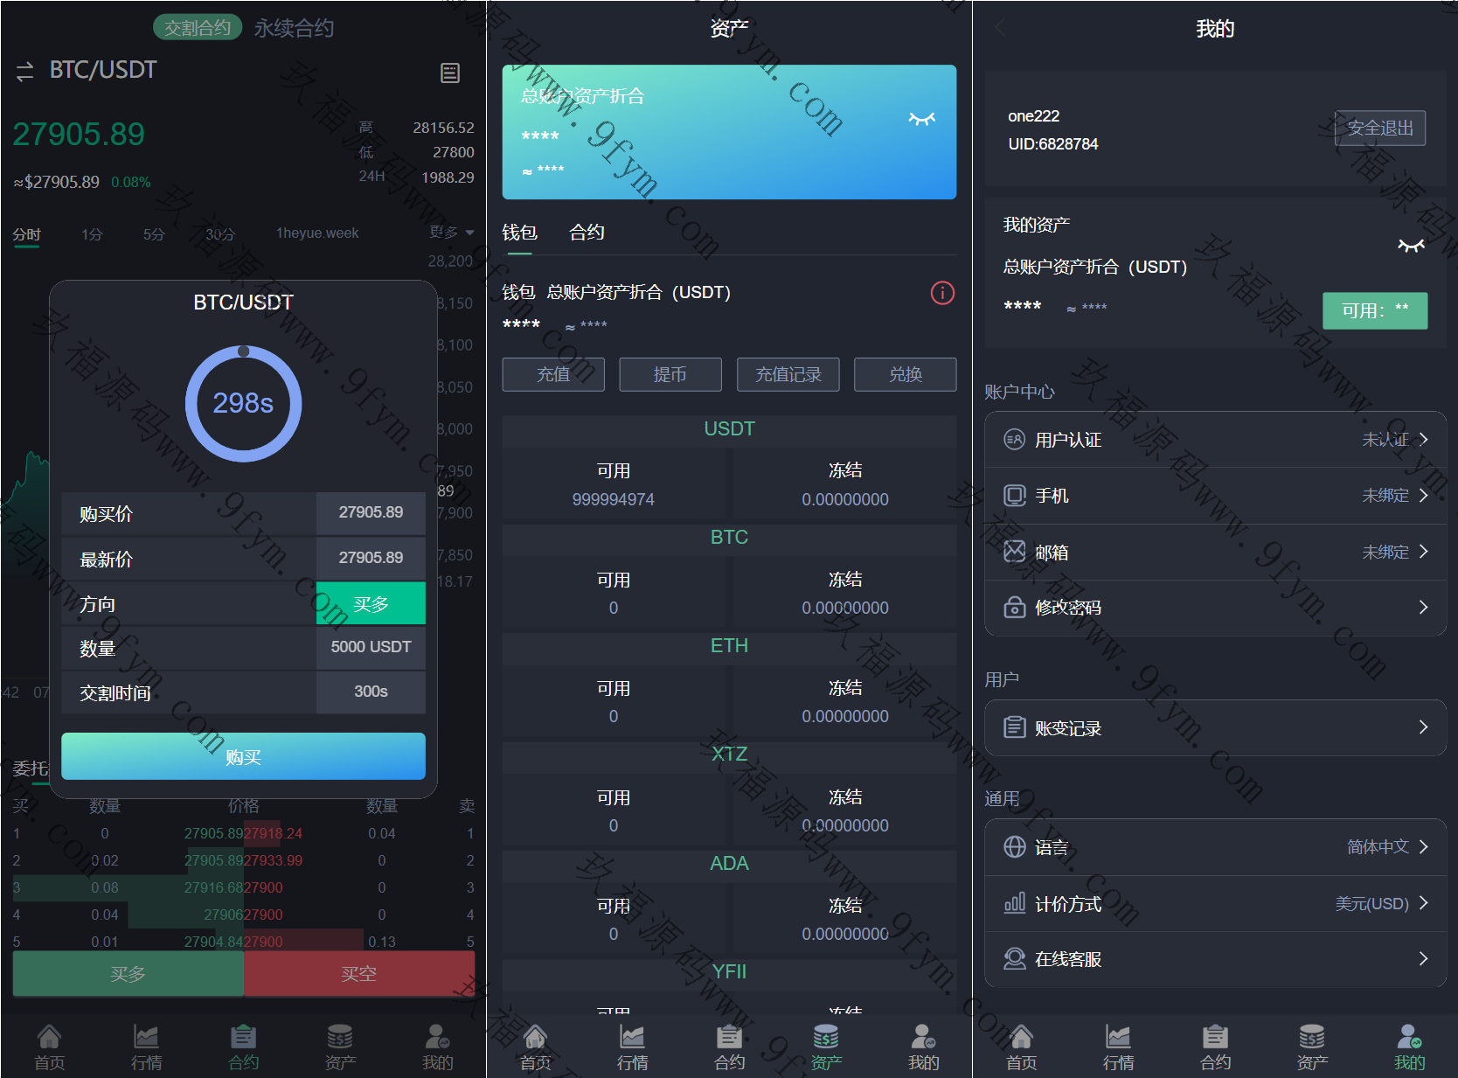
Task: Click 安全退出 logout button
Action: tap(1379, 129)
